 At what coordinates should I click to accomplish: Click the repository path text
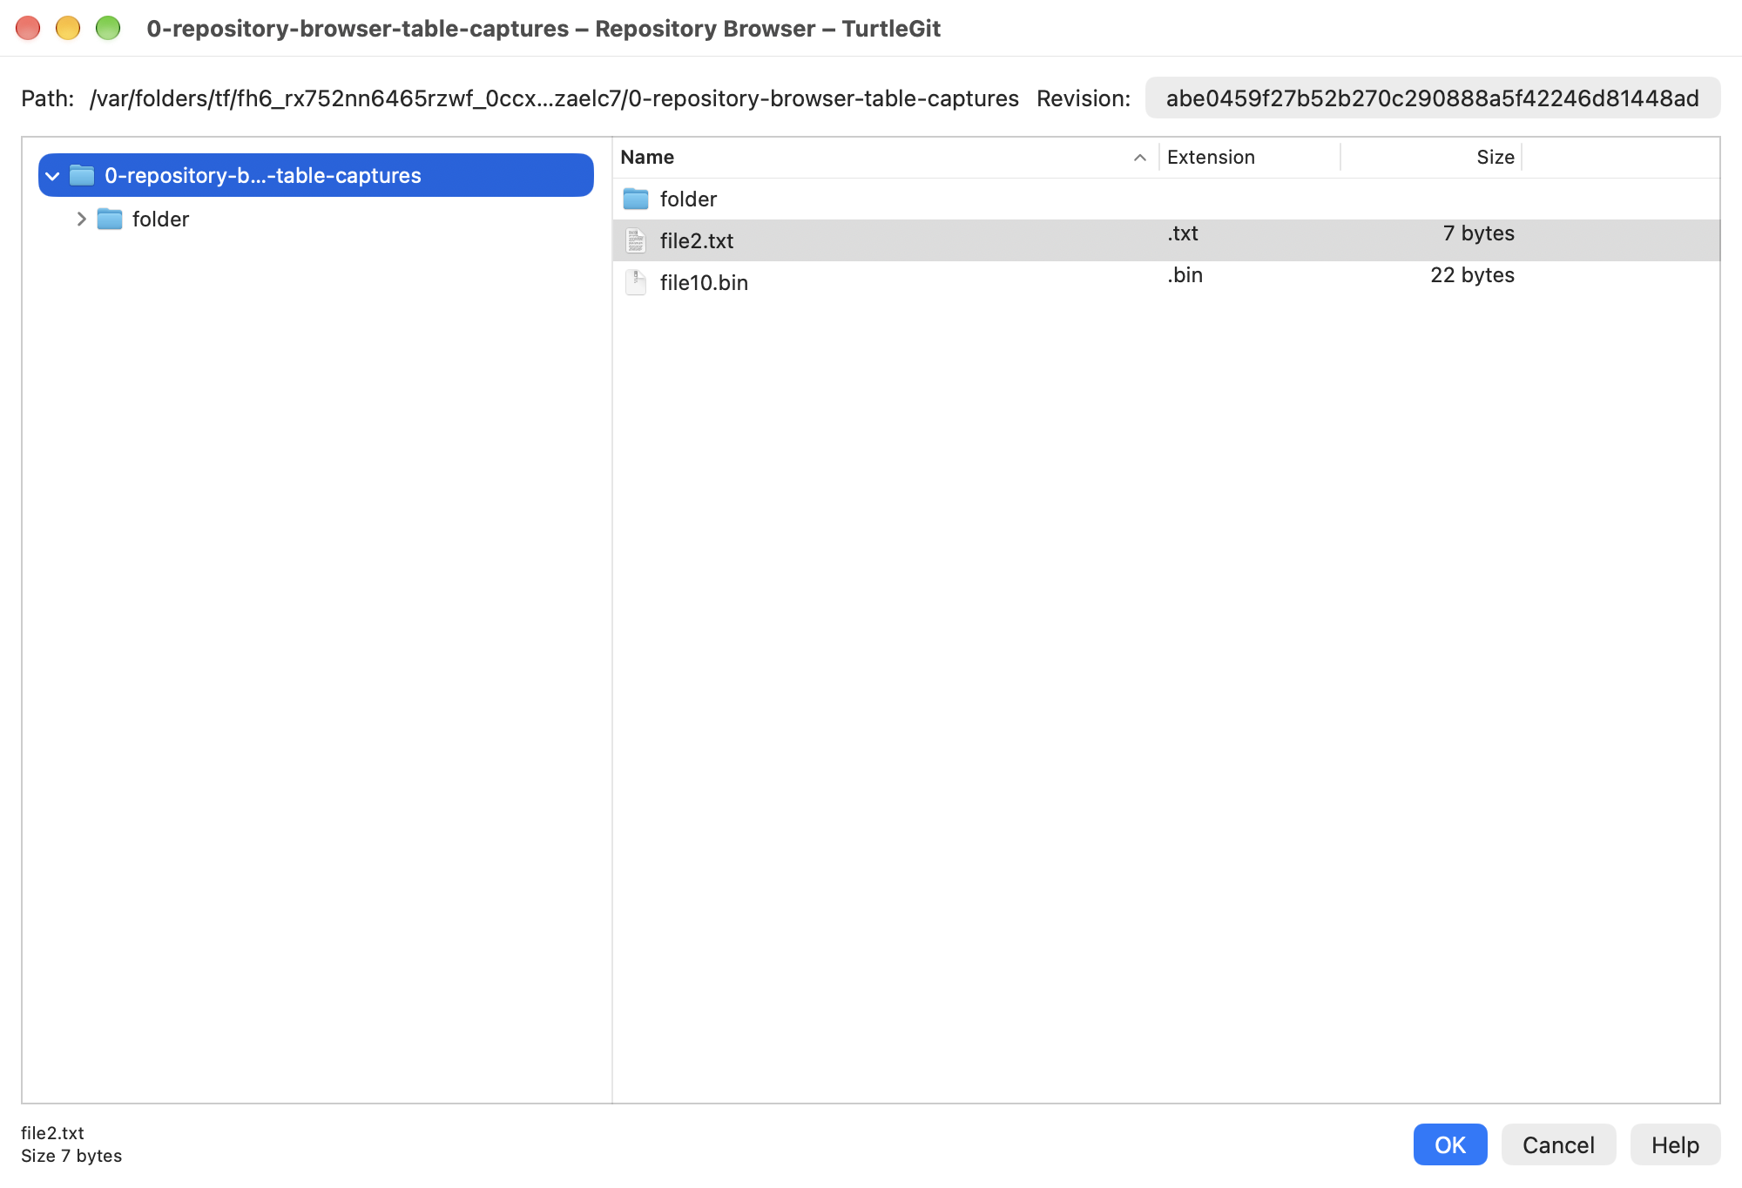click(554, 98)
